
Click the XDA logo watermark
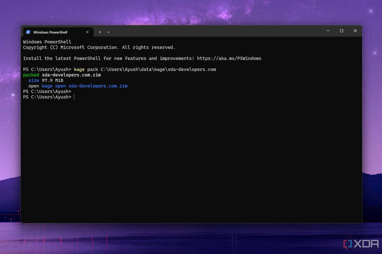(361, 244)
